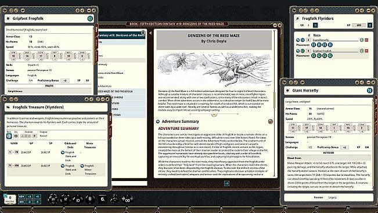
Task: Click divider handle below book intro paragraph
Action: [x=214, y=114]
